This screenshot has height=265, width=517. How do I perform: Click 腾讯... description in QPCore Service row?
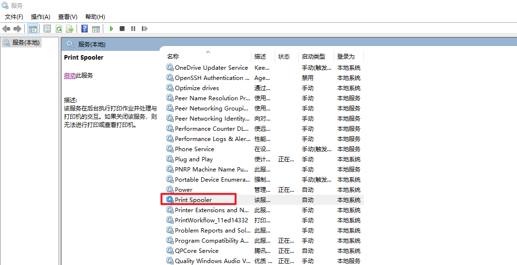click(x=263, y=250)
